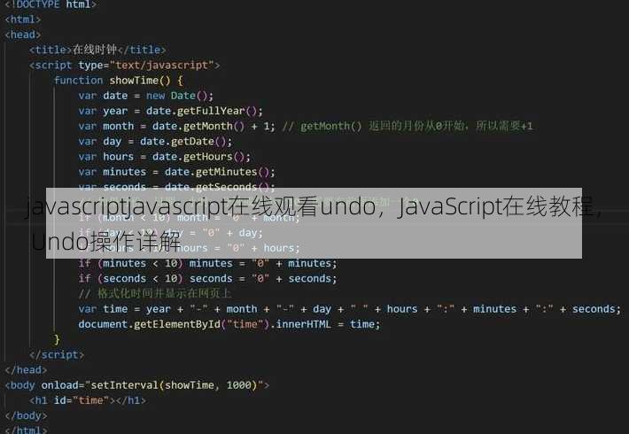This screenshot has height=434, width=629.
Task: Click the closing </body> tag
Action: 26,415
